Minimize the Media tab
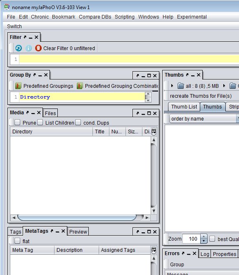Screen dimensions: 239x275 click(33, 113)
